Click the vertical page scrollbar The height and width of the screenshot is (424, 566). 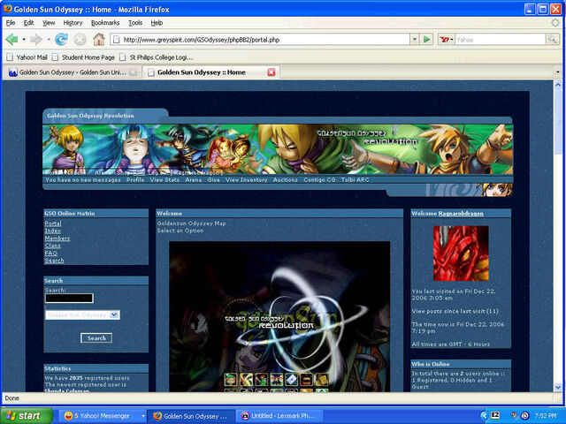tap(558, 236)
